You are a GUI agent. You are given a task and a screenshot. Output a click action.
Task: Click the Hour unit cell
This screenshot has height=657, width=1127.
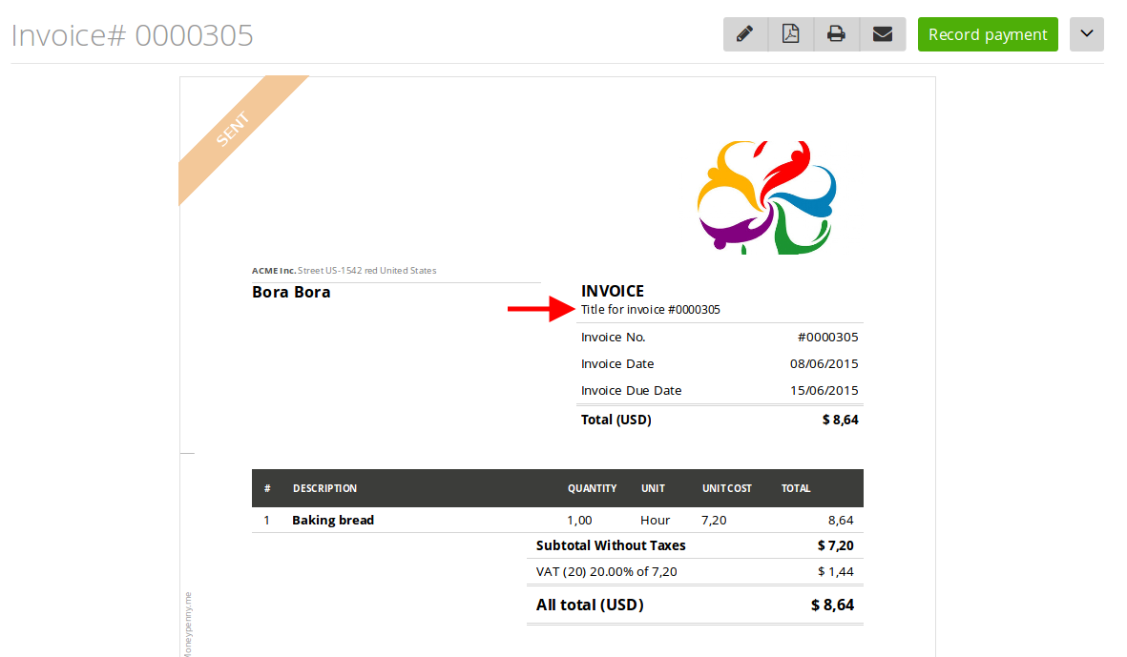coord(655,520)
